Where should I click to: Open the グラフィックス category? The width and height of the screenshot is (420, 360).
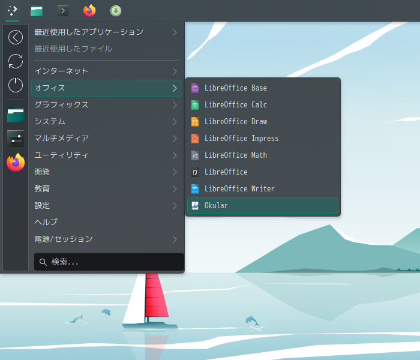pyautogui.click(x=107, y=105)
